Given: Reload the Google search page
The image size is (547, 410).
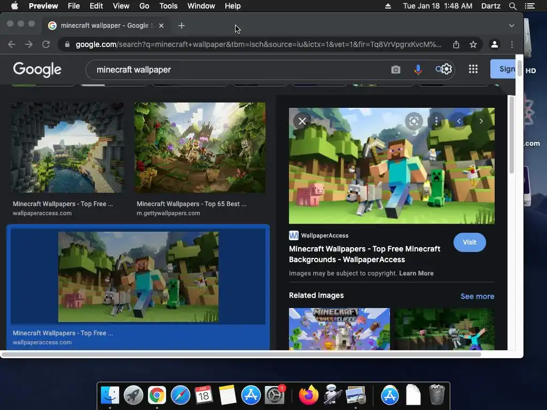Looking at the screenshot, I should point(46,44).
